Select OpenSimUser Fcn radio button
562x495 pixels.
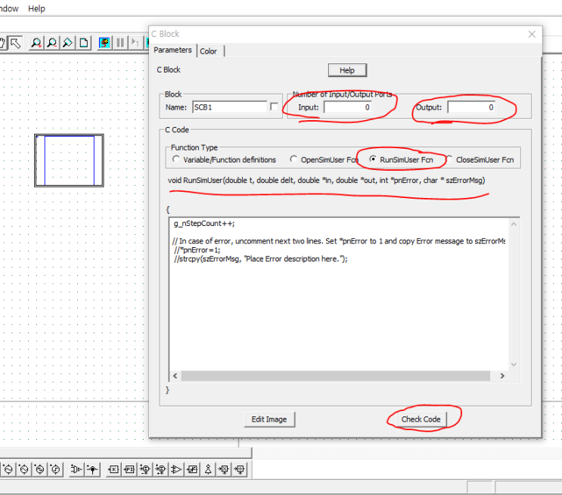click(293, 159)
